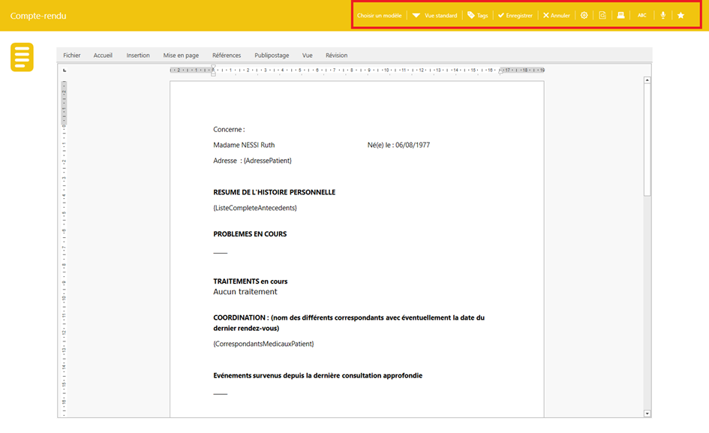This screenshot has width=709, height=433.
Task: Click the yellow document logo icon
Action: pos(22,58)
